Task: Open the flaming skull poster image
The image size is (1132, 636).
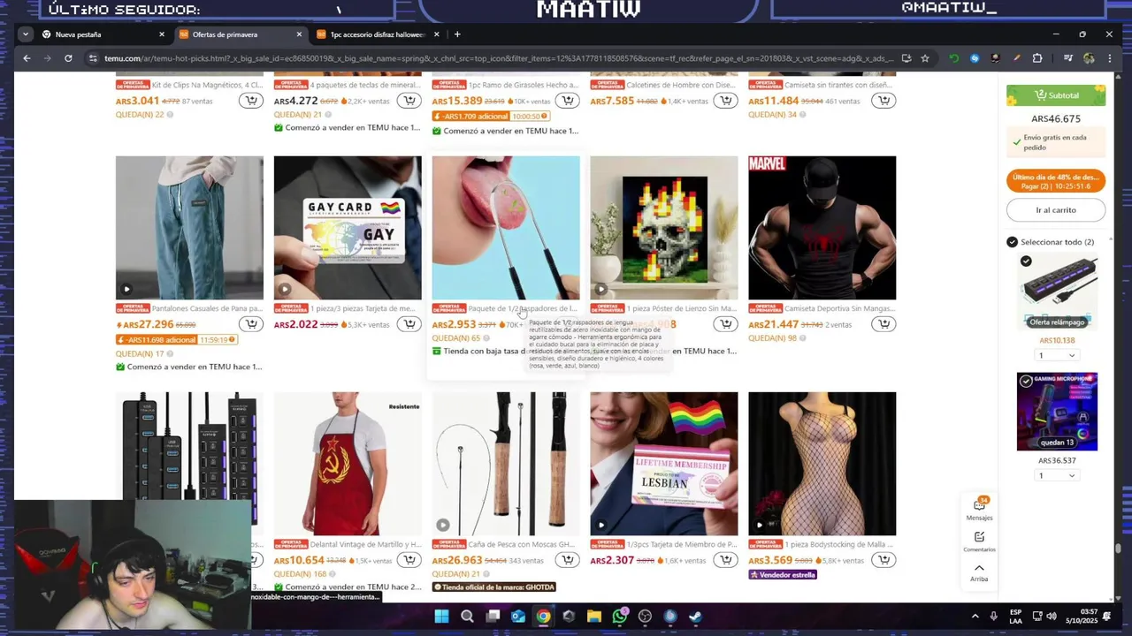Action: point(664,228)
